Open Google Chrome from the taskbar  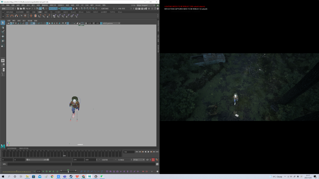coord(52,177)
